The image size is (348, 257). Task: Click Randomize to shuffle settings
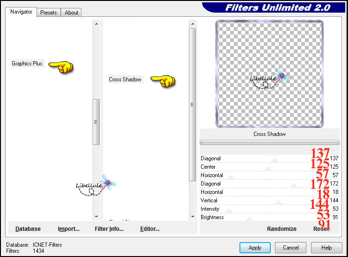[x=282, y=229]
